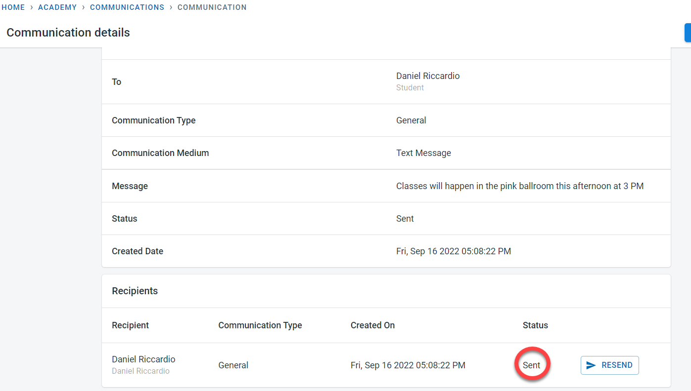
Task: Select recipient name Daniel Riccardio in the table
Action: (143, 359)
